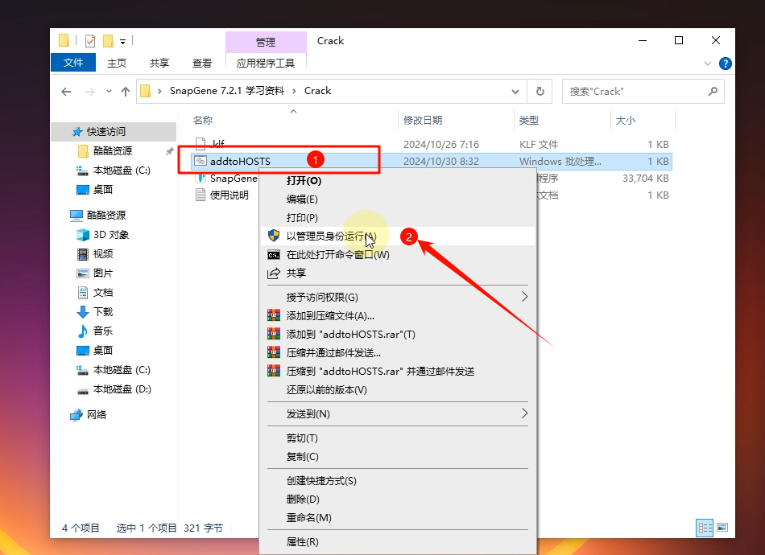
Task: Sort files by the 修改日期 column header
Action: coord(423,121)
